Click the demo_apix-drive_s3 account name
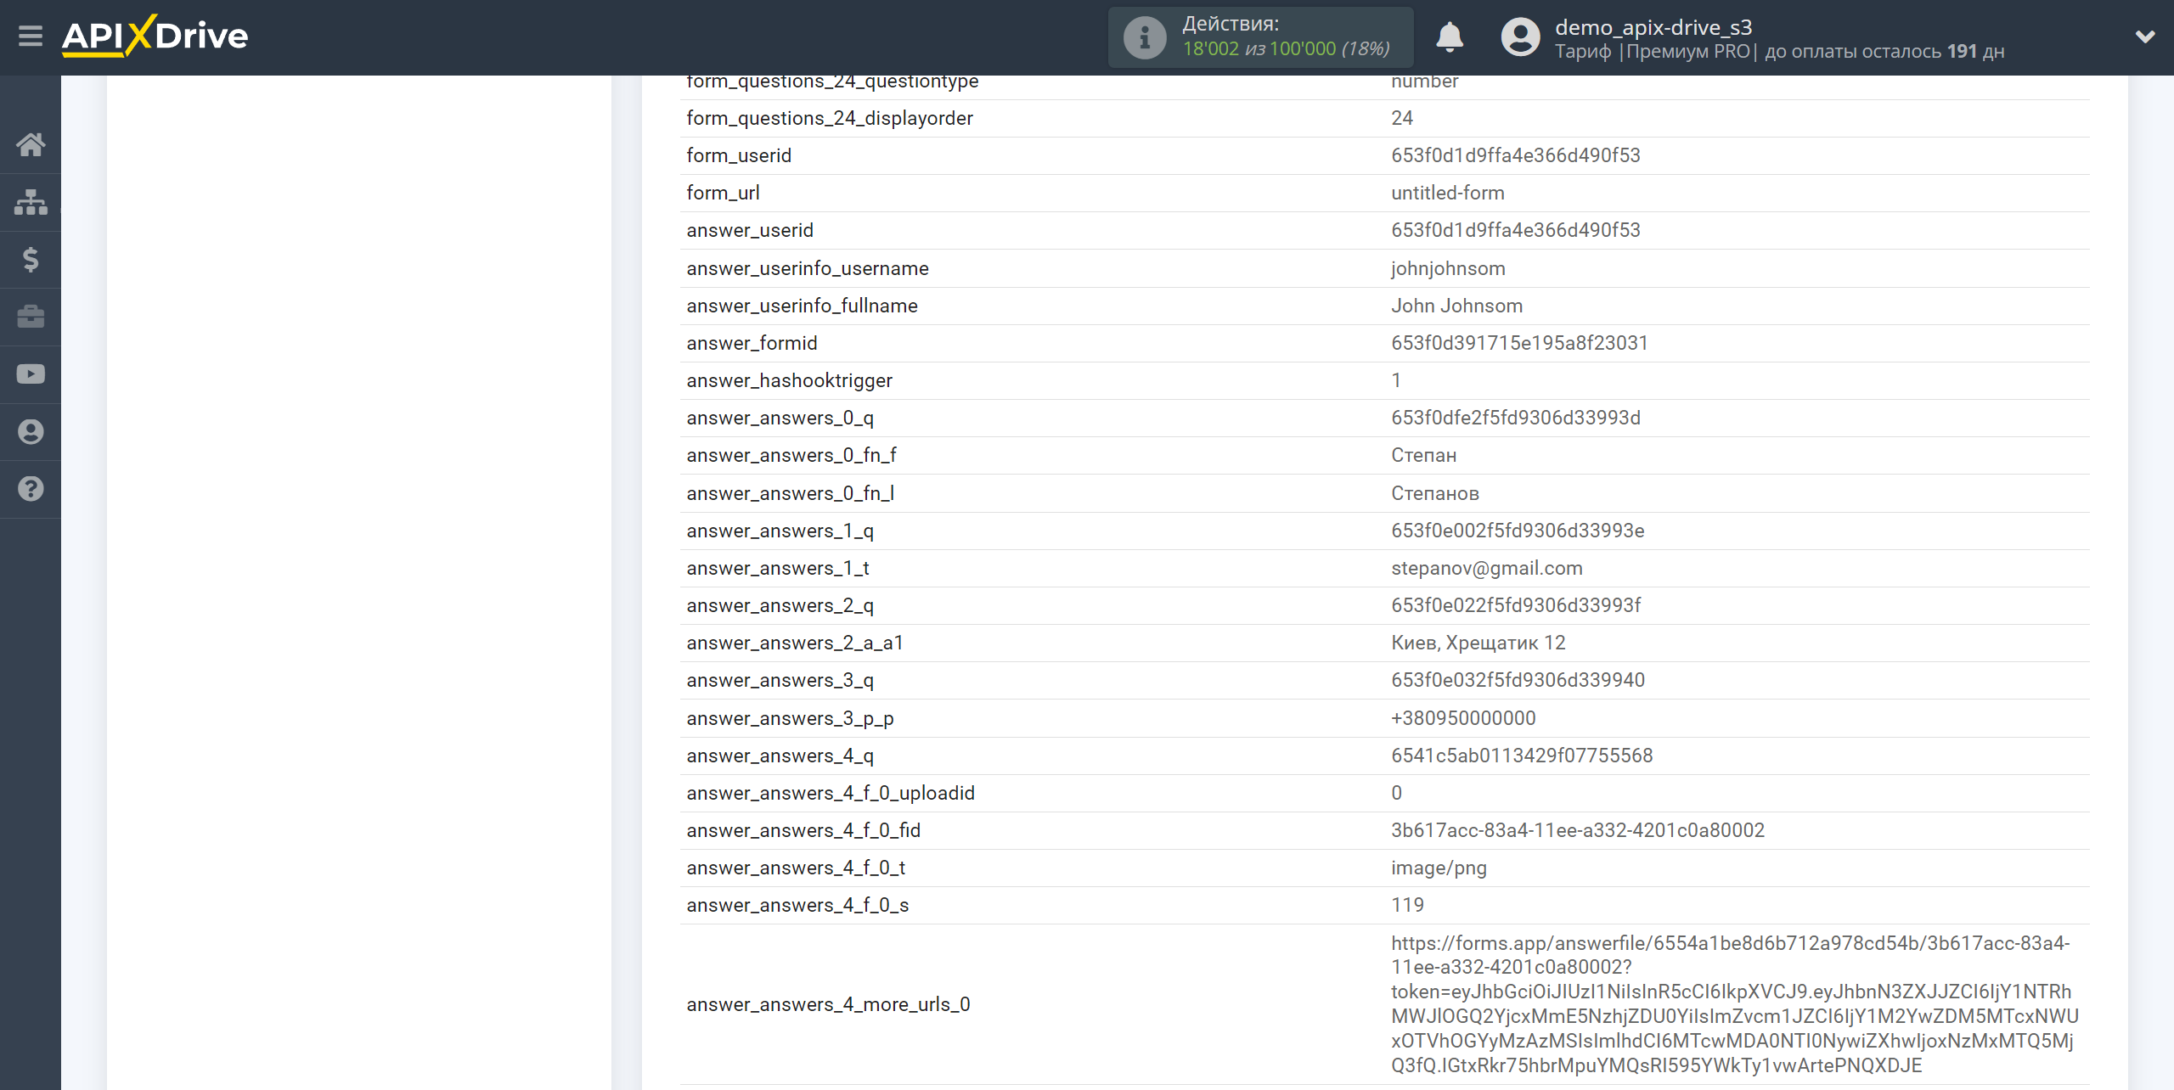2174x1090 pixels. pos(1653,27)
